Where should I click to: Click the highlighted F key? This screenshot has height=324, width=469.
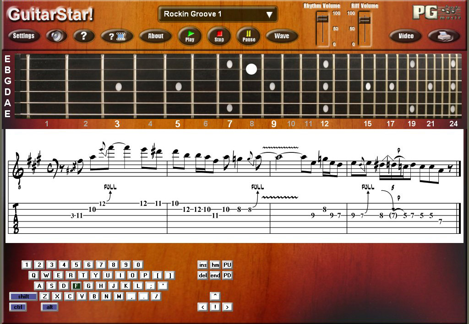pyautogui.click(x=76, y=286)
